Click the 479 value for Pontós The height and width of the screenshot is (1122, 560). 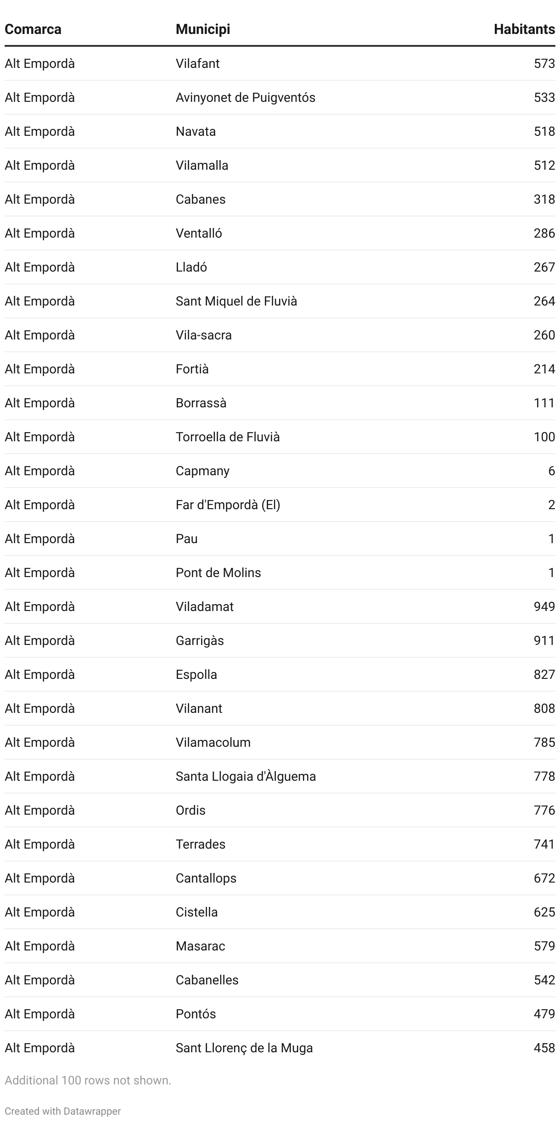[x=544, y=1014]
